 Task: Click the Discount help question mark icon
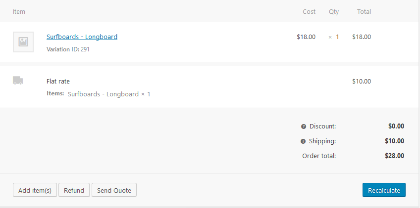(304, 126)
